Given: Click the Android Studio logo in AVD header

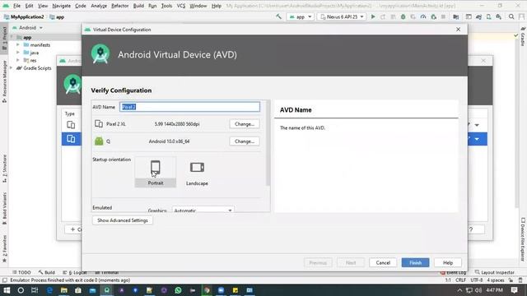Looking at the screenshot, I should [x=100, y=54].
